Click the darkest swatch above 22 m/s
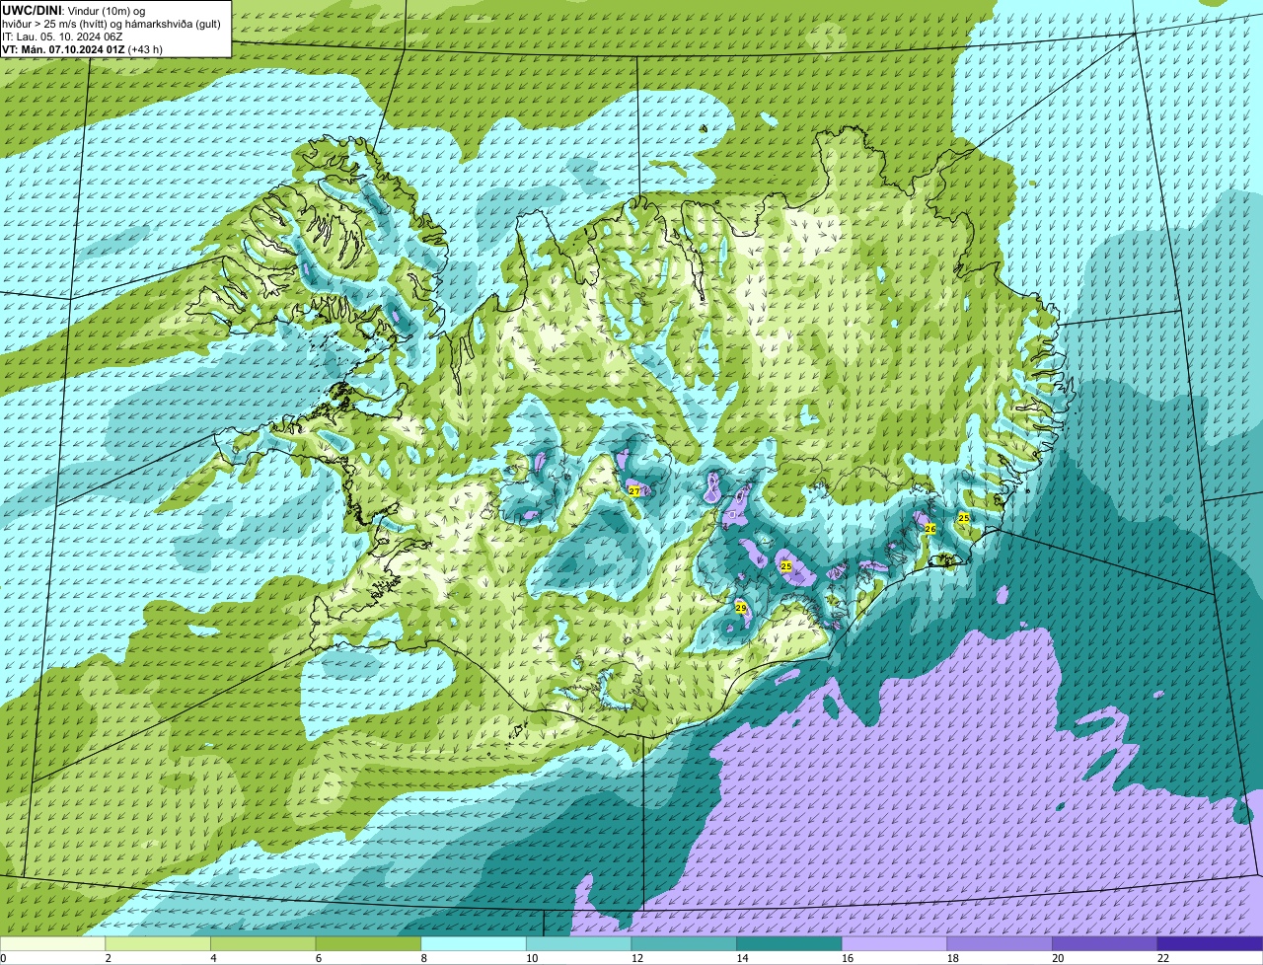 pyautogui.click(x=1211, y=943)
